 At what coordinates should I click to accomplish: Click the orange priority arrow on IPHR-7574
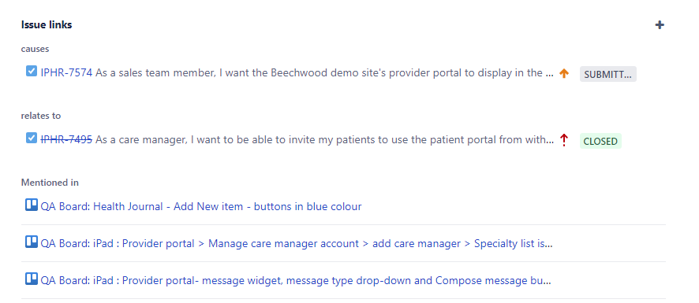[x=564, y=73]
